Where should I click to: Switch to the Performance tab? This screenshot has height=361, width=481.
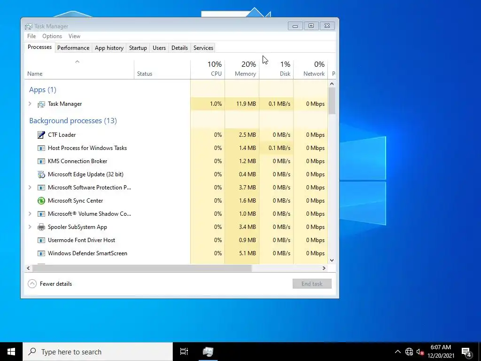(x=73, y=48)
